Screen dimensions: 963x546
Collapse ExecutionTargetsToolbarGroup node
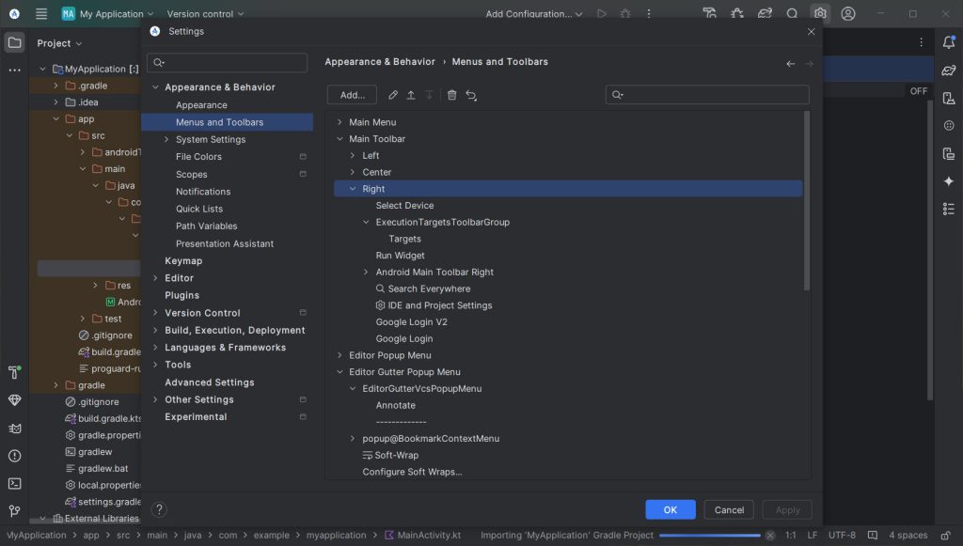pos(366,222)
